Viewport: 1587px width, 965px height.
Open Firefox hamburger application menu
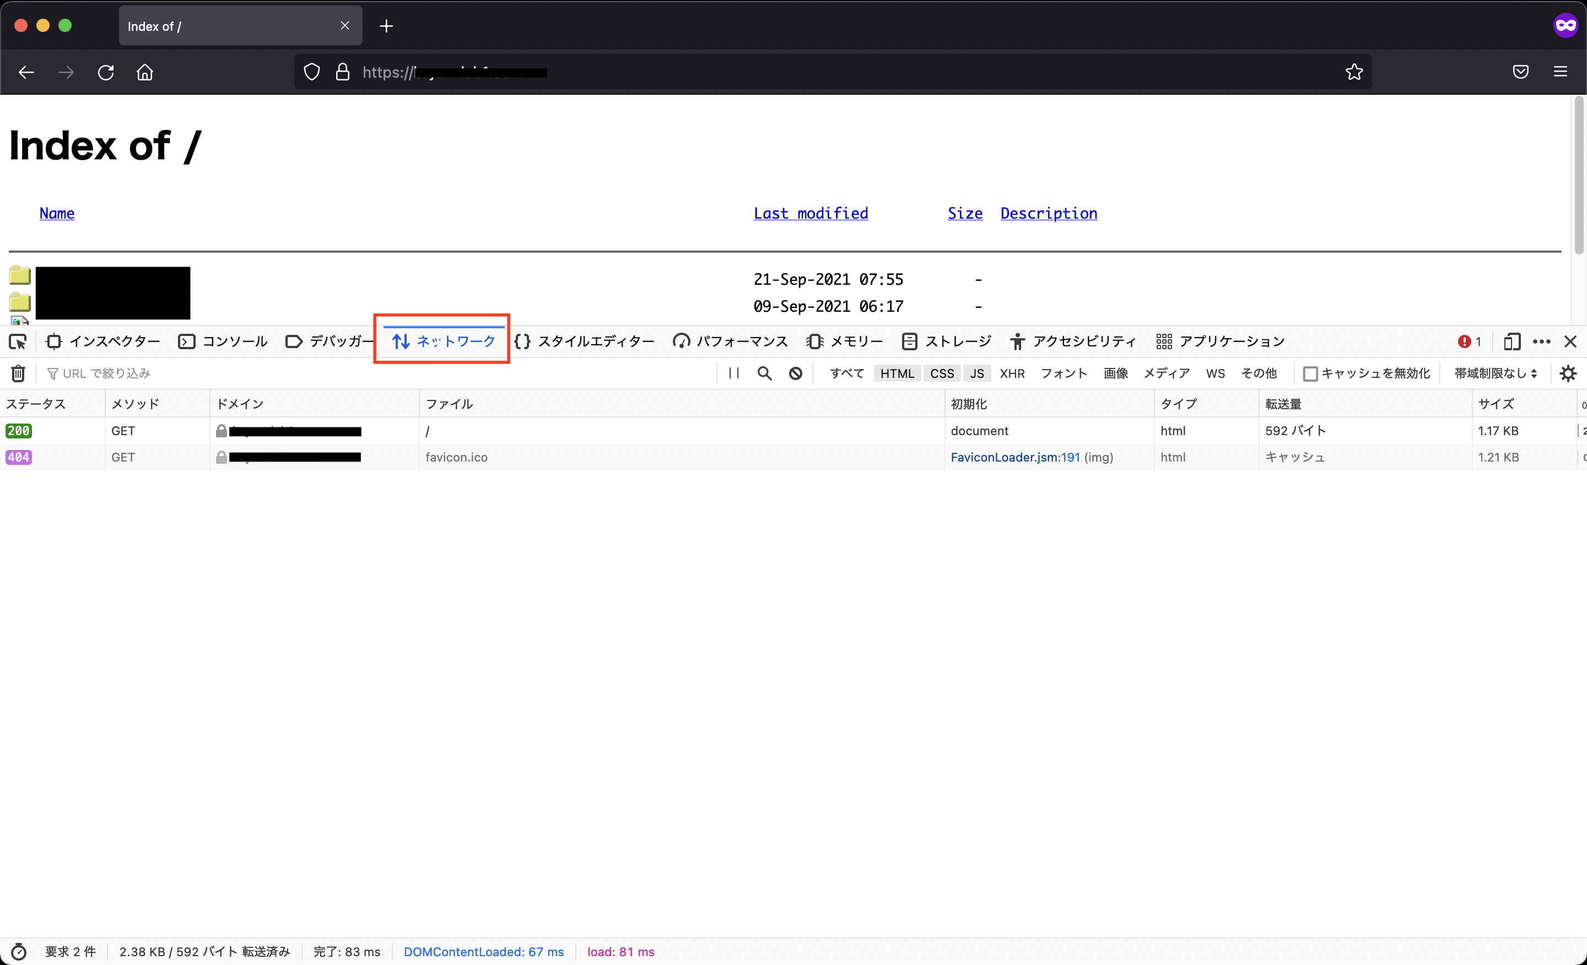coord(1560,72)
